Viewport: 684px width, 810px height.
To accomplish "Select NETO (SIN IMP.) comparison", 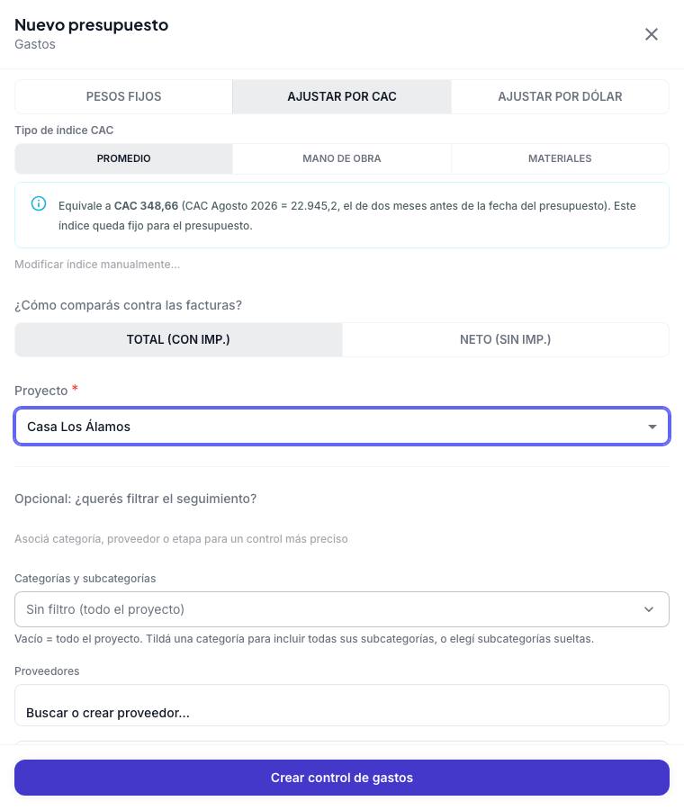I will pyautogui.click(x=505, y=339).
